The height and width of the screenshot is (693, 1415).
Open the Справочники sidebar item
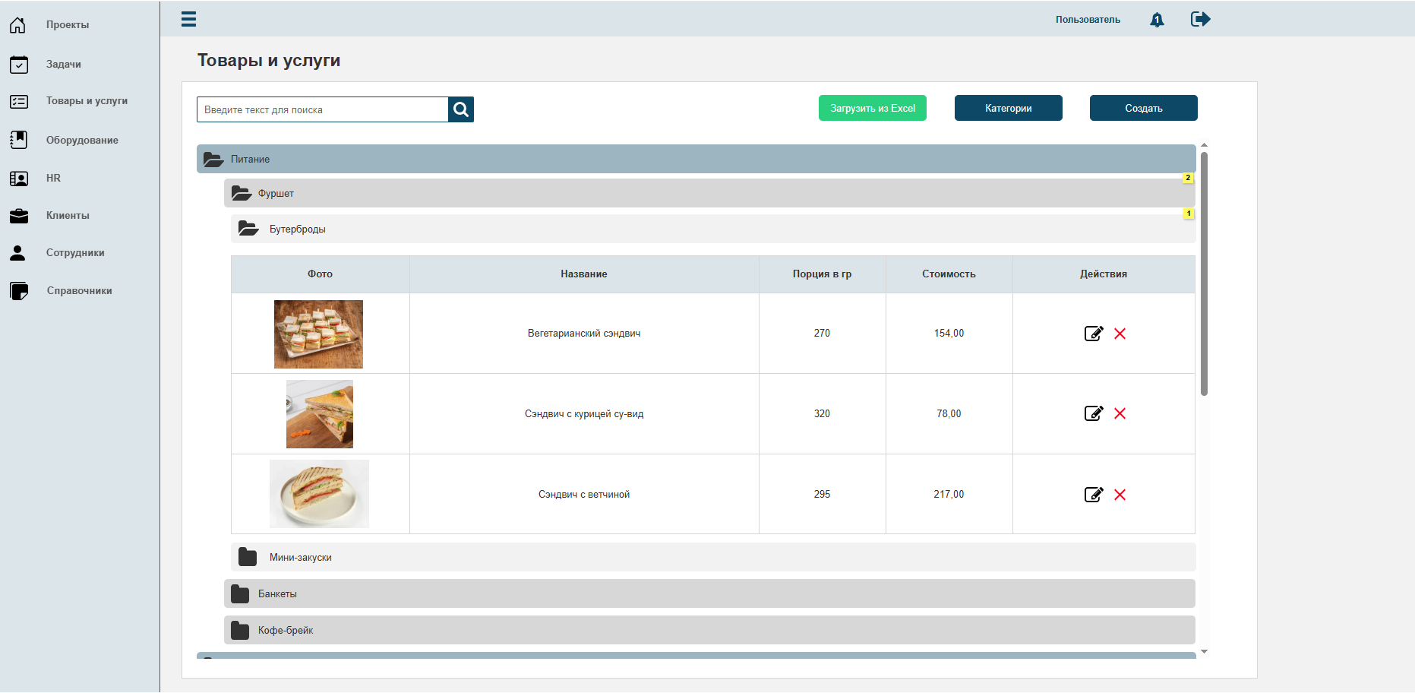[x=79, y=290]
